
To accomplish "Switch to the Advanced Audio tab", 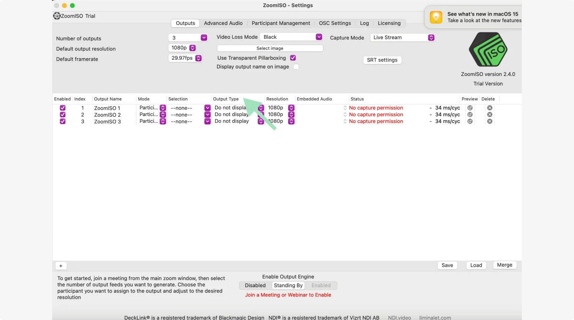I will pos(223,23).
